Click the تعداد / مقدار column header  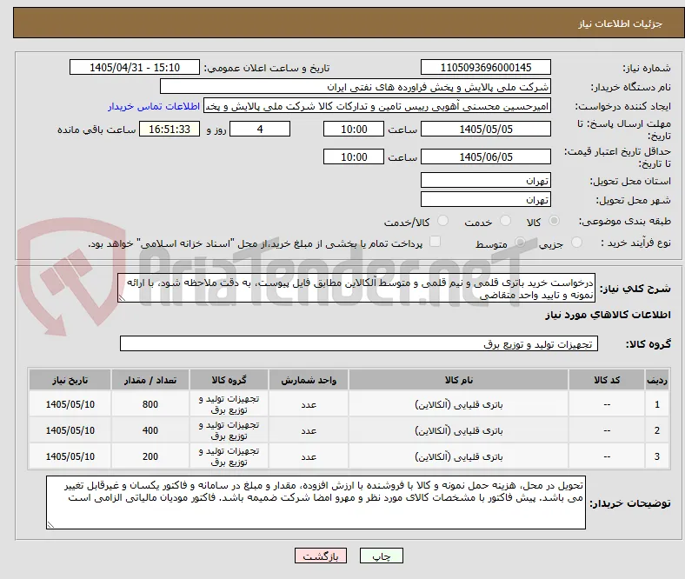[150, 380]
